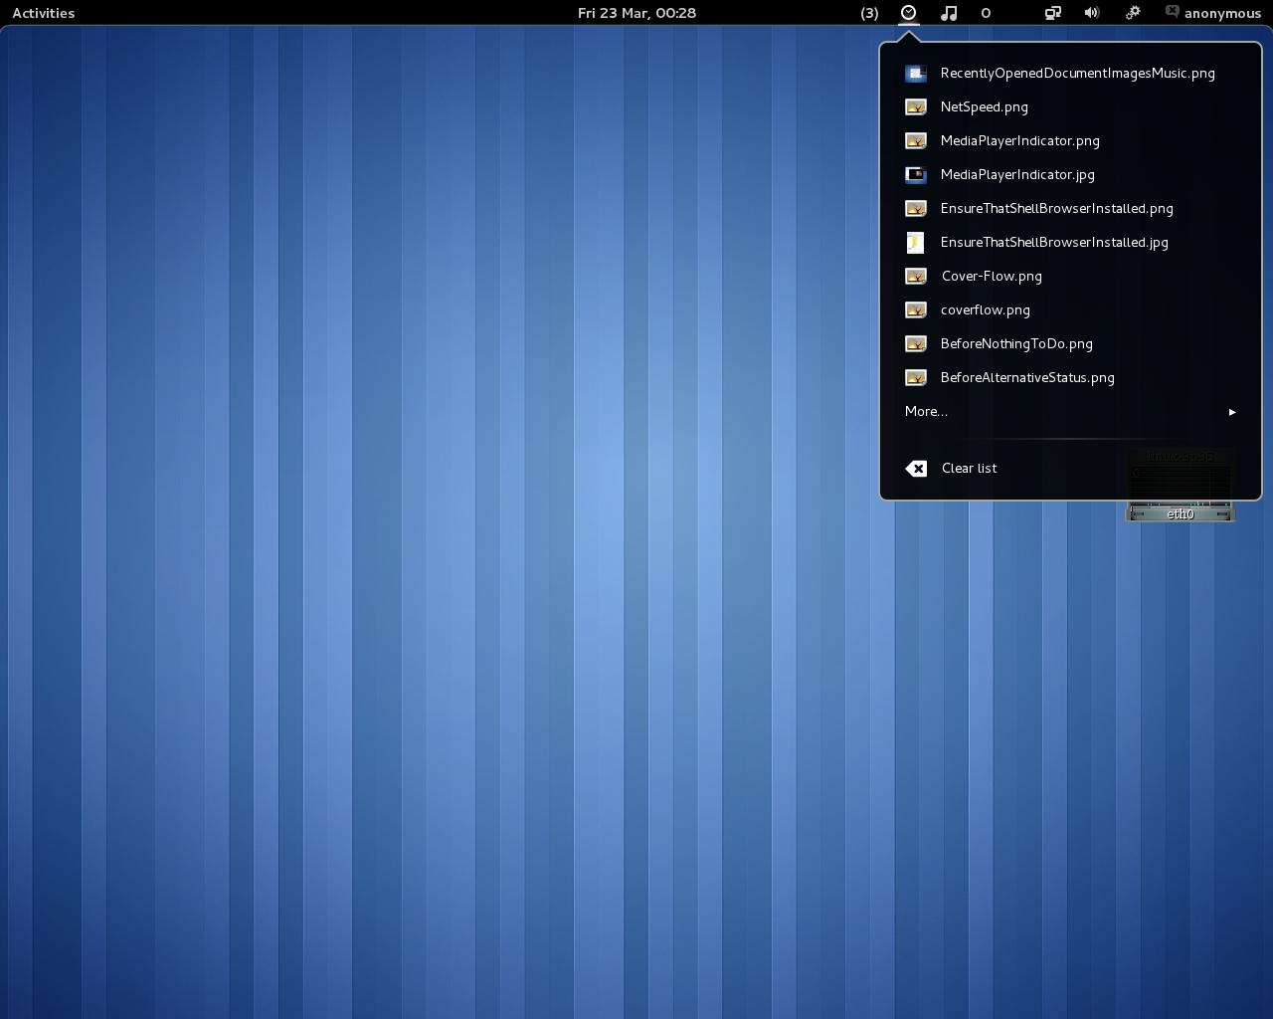Open the recent file NetSpeed.png

click(x=1070, y=107)
